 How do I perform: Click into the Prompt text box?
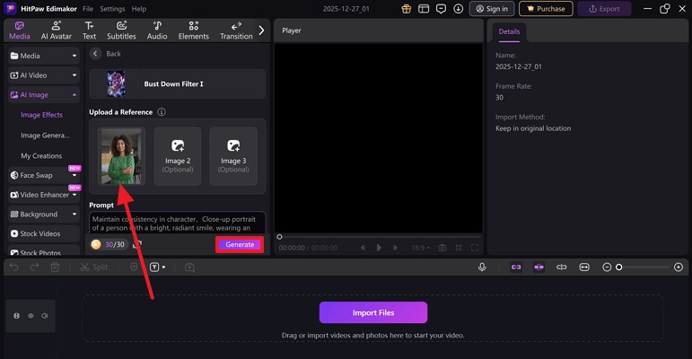click(178, 223)
